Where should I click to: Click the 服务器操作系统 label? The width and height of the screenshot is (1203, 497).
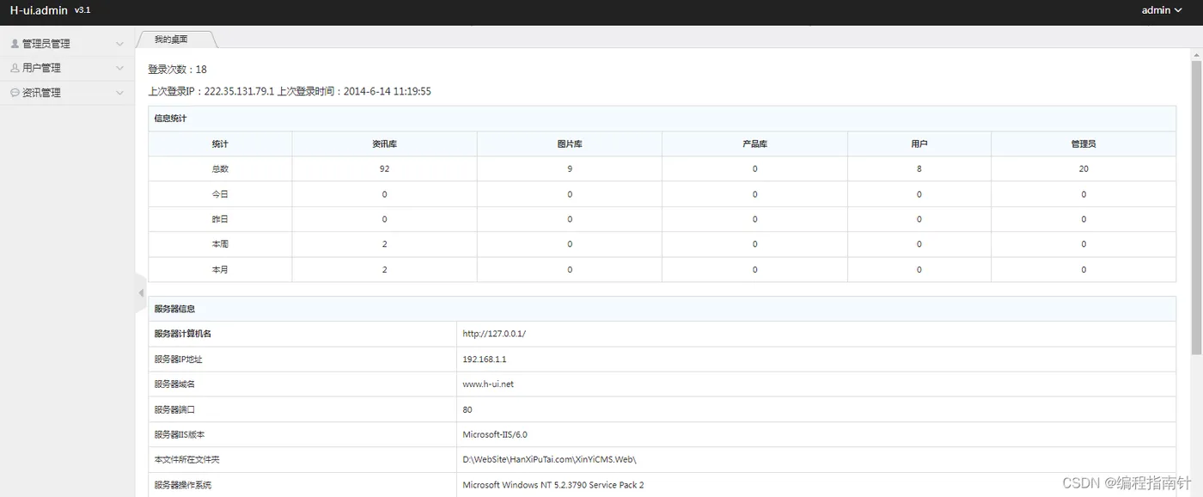[x=183, y=485]
